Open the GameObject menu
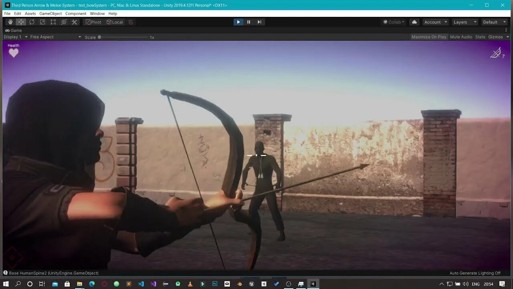This screenshot has width=513, height=289. (50, 13)
